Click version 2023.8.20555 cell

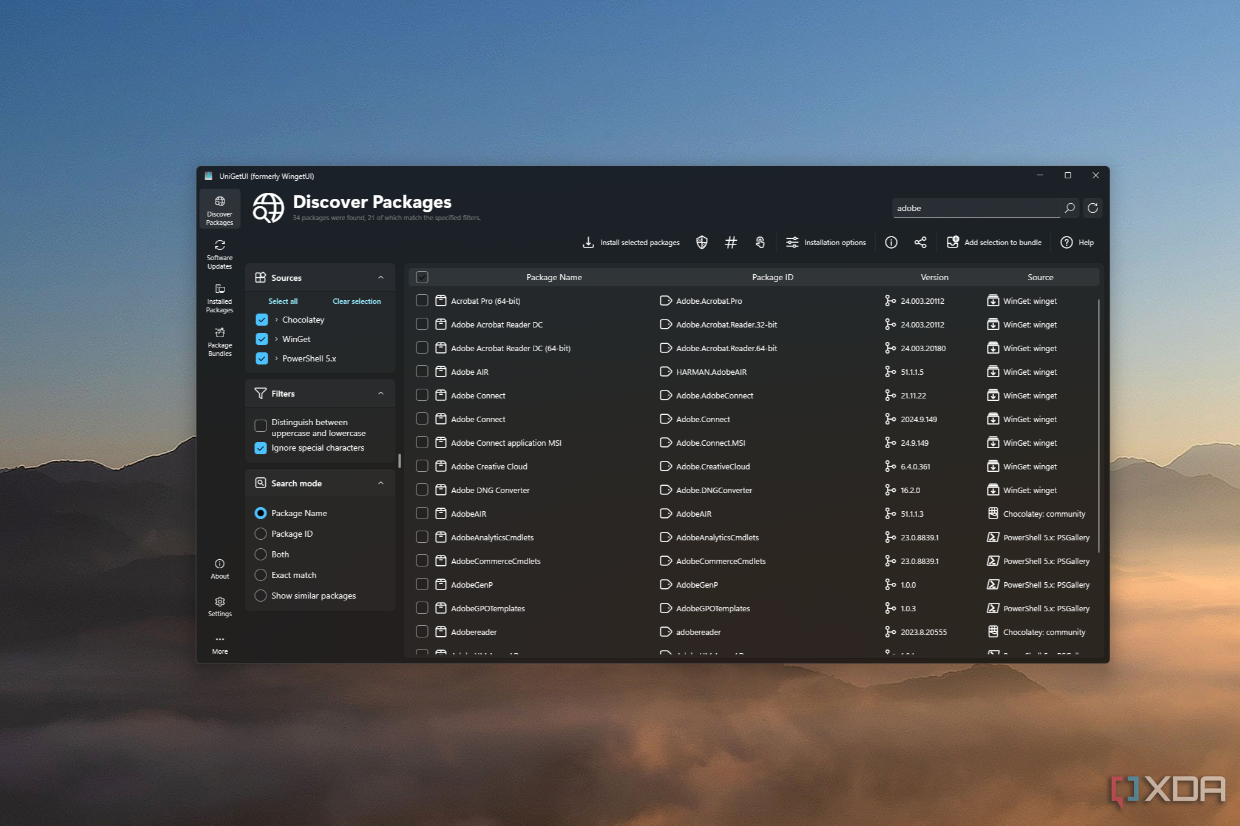(x=923, y=632)
